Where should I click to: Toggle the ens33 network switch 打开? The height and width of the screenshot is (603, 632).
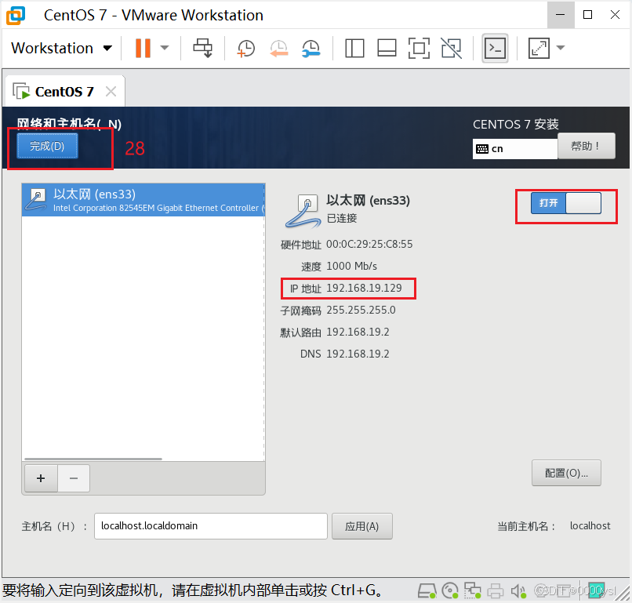click(x=566, y=203)
